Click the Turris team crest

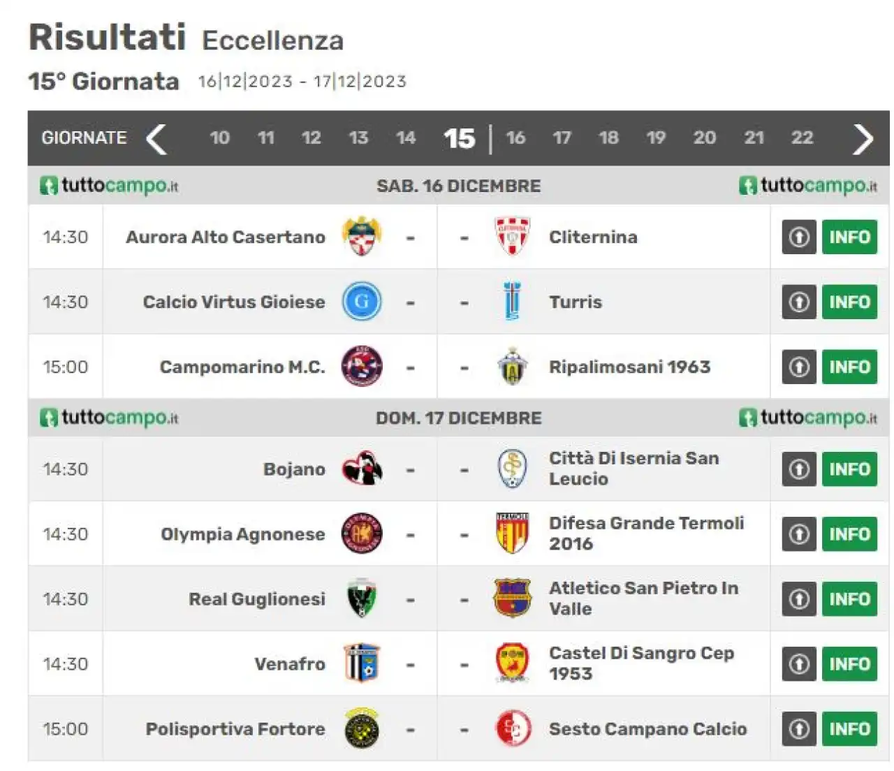coord(513,302)
